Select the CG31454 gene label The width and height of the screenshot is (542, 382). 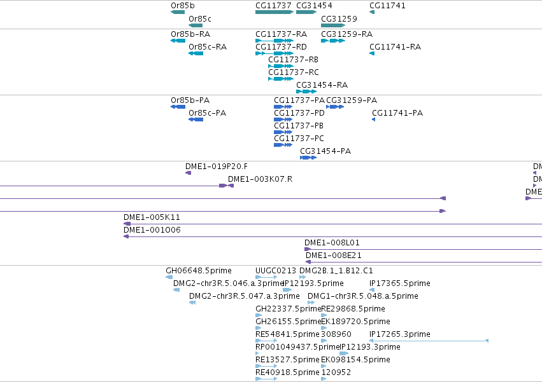(314, 6)
